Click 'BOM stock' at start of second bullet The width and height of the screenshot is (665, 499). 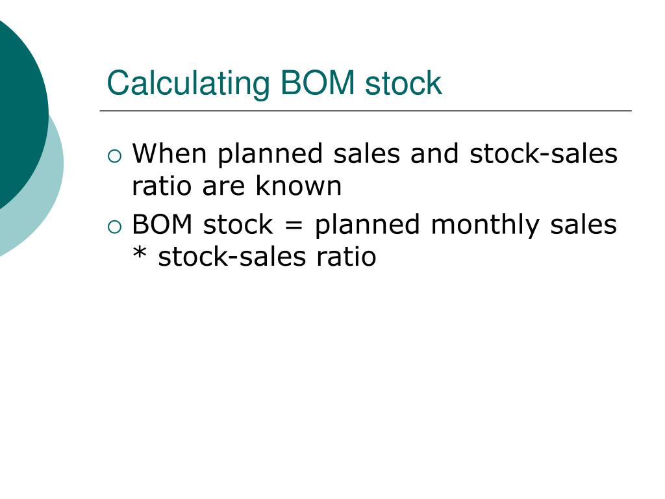pyautogui.click(x=203, y=224)
